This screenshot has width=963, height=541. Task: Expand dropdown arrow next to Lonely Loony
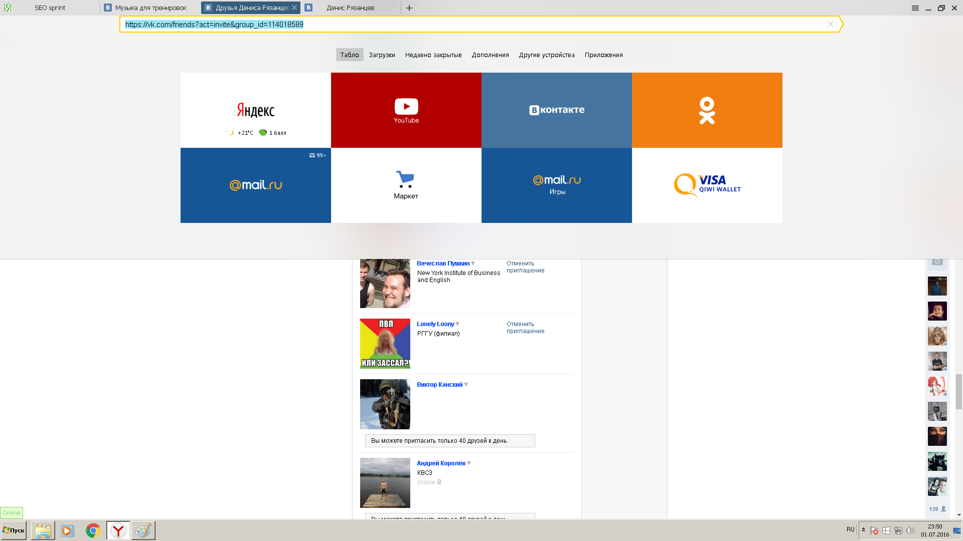click(x=457, y=324)
